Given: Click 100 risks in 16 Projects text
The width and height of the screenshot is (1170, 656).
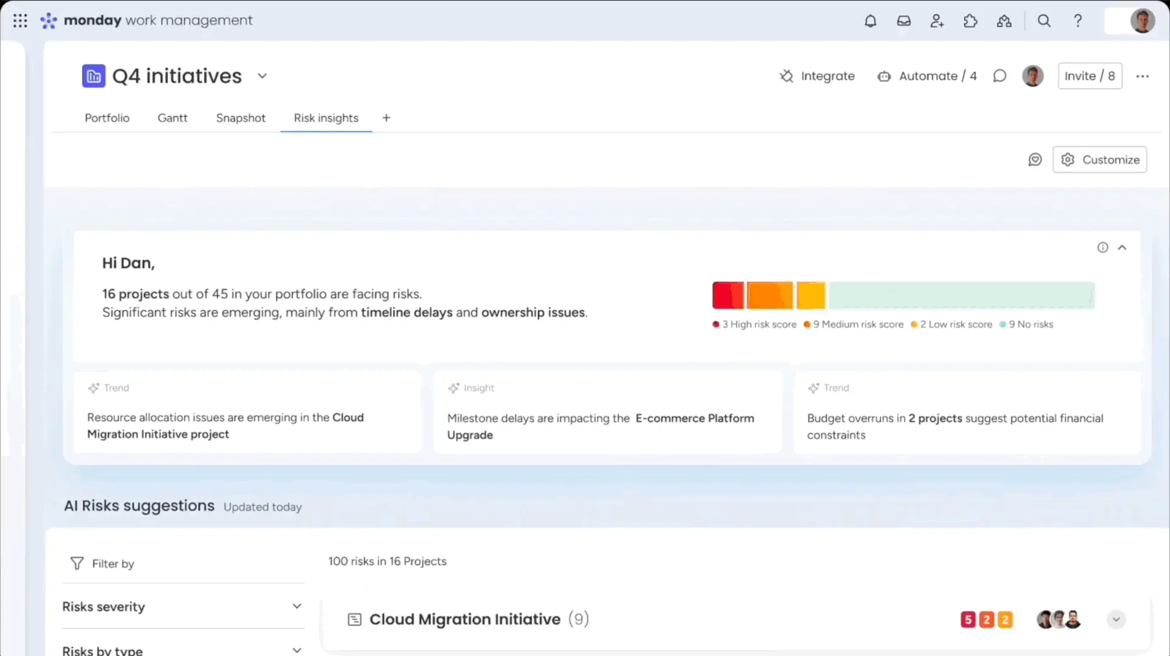Looking at the screenshot, I should [x=388, y=562].
